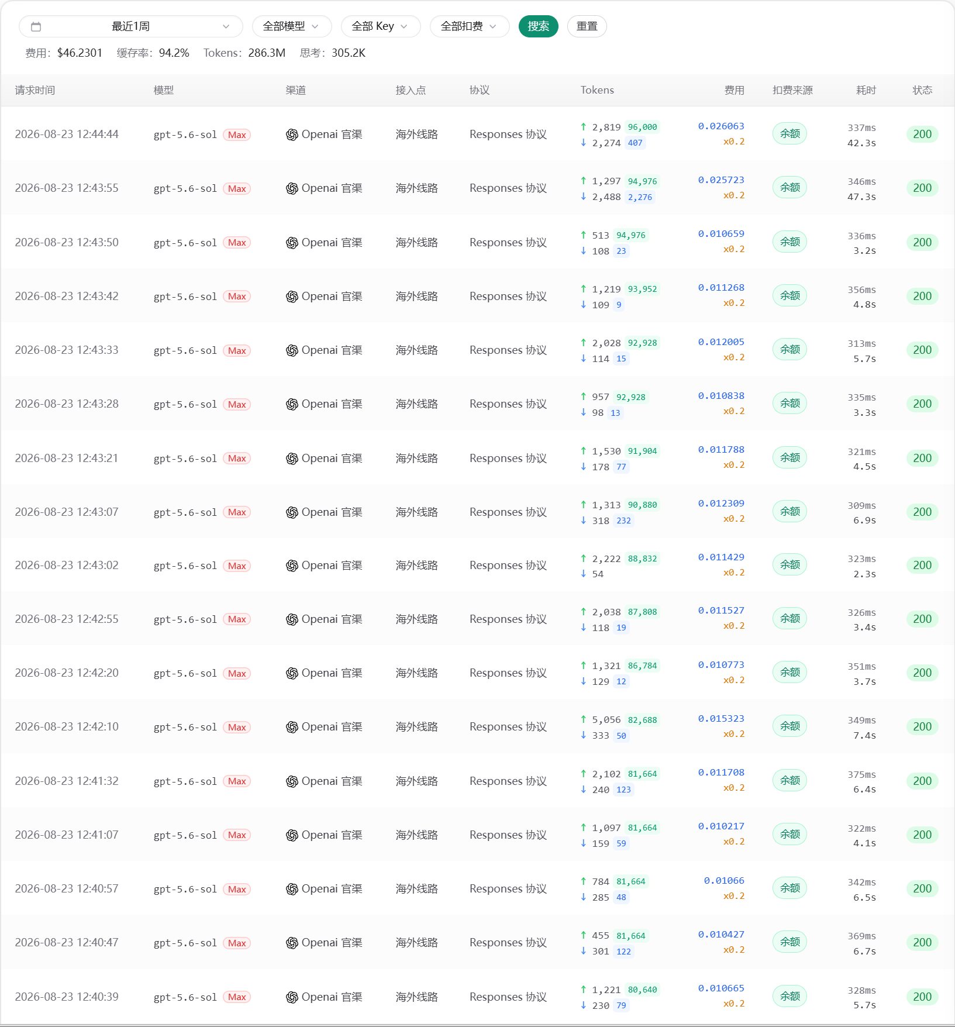Click the OpenAI logo in the 12:43:21 row

point(292,459)
